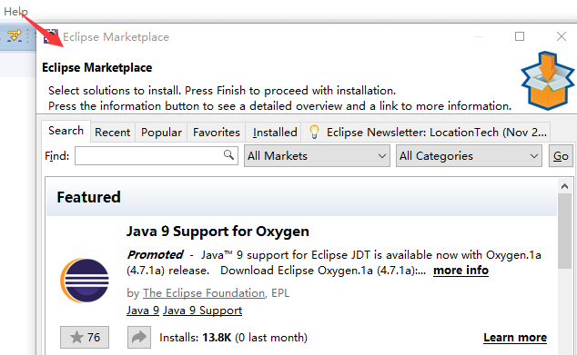The width and height of the screenshot is (577, 355).
Task: Click the Eclipse logo of Java 9 Support
Action: click(85, 281)
